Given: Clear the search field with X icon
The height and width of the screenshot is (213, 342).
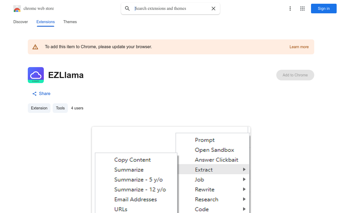Looking at the screenshot, I should pyautogui.click(x=213, y=9).
